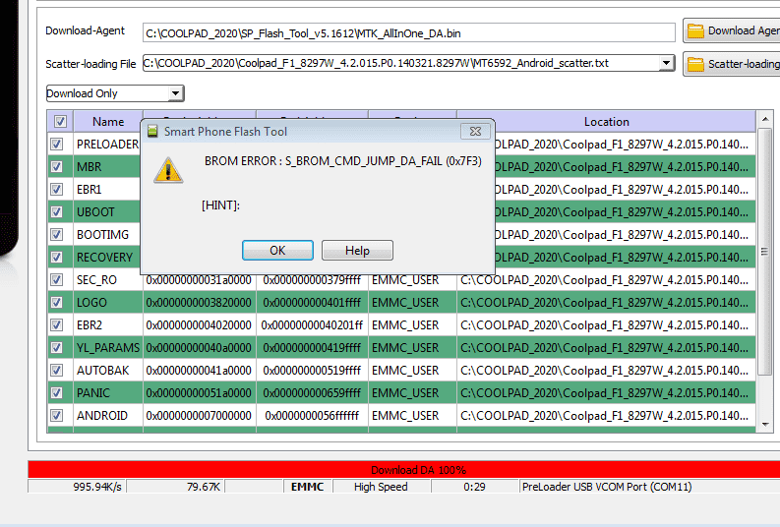Click the 995.94K/s speed in the status bar

pyautogui.click(x=97, y=487)
